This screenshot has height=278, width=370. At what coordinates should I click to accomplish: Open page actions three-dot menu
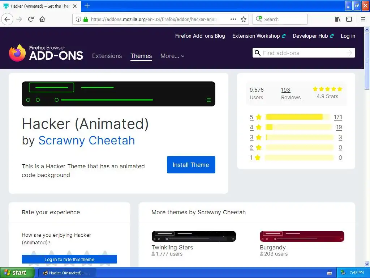pyautogui.click(x=233, y=20)
